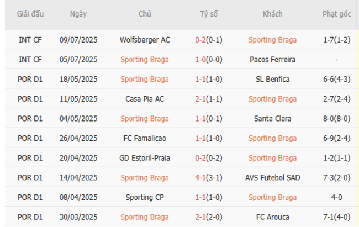Image resolution: width=359 pixels, height=227 pixels.
Task: Click Santa Clara team name
Action: pos(272,119)
